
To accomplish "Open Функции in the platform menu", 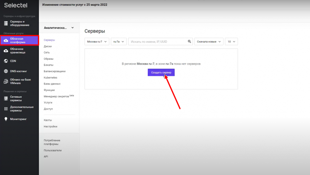I will 49,90.
